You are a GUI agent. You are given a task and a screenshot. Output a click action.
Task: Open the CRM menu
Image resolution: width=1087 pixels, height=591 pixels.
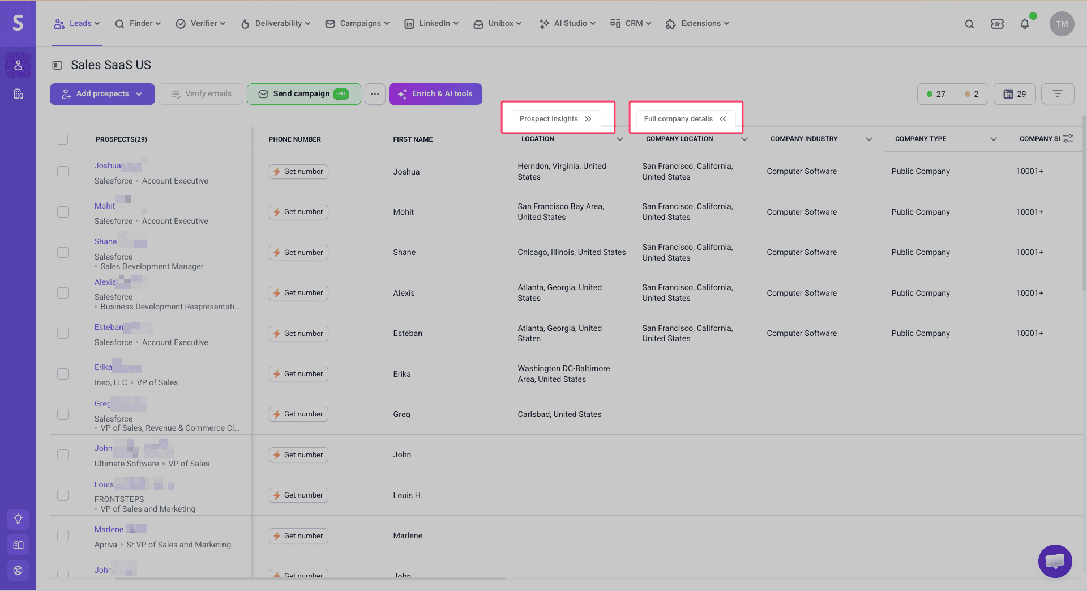631,24
